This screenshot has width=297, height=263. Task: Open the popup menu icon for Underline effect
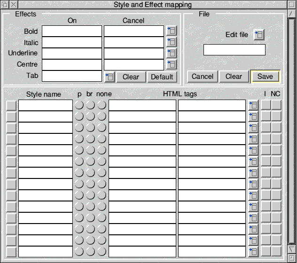point(171,54)
